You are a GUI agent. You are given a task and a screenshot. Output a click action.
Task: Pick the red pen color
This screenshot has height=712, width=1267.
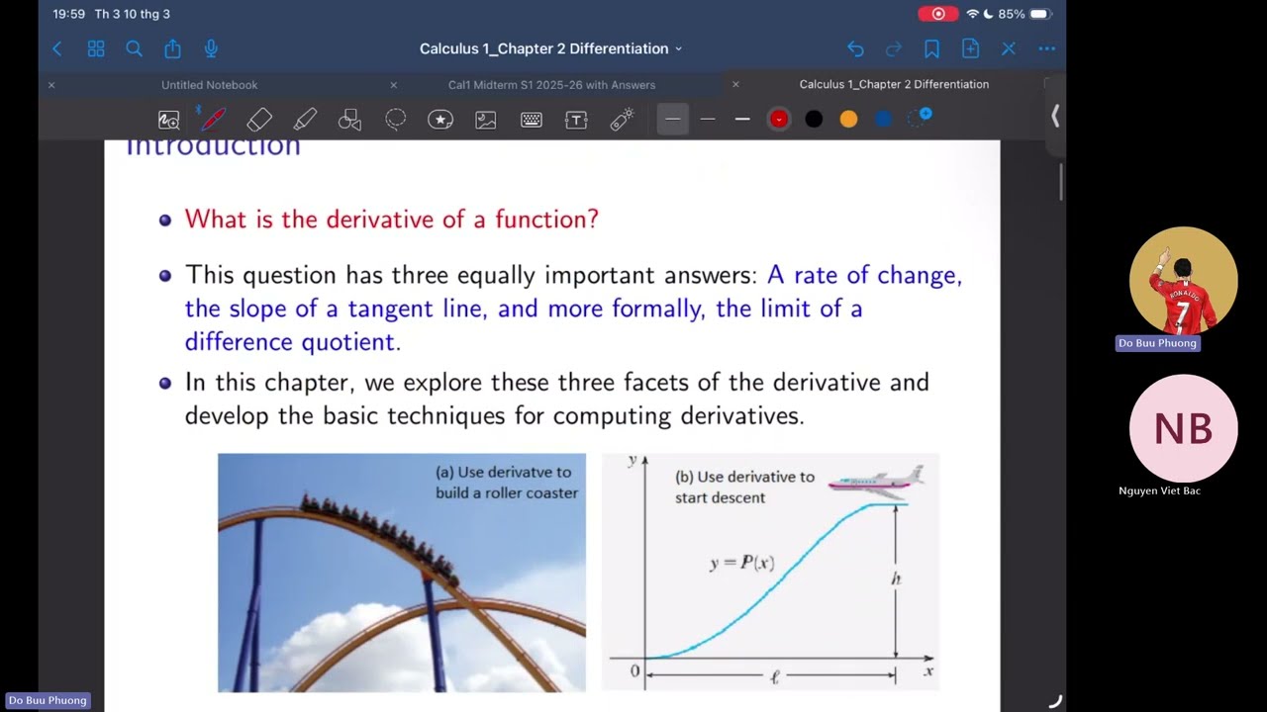click(x=779, y=119)
